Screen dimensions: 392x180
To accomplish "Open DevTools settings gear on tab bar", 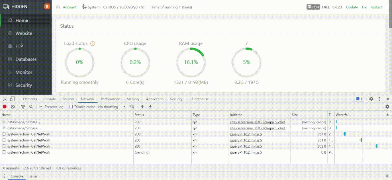I will 371,99.
